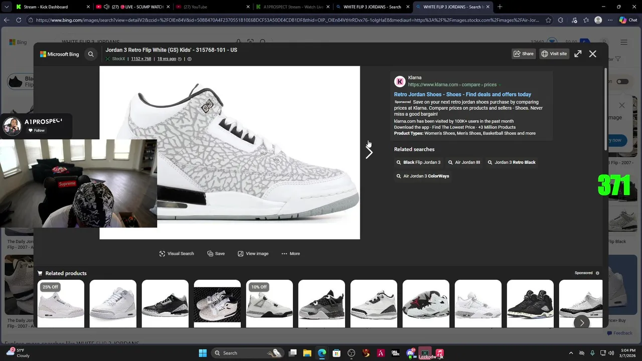This screenshot has height=361, width=642.
Task: Open StockX source link
Action: [115, 59]
